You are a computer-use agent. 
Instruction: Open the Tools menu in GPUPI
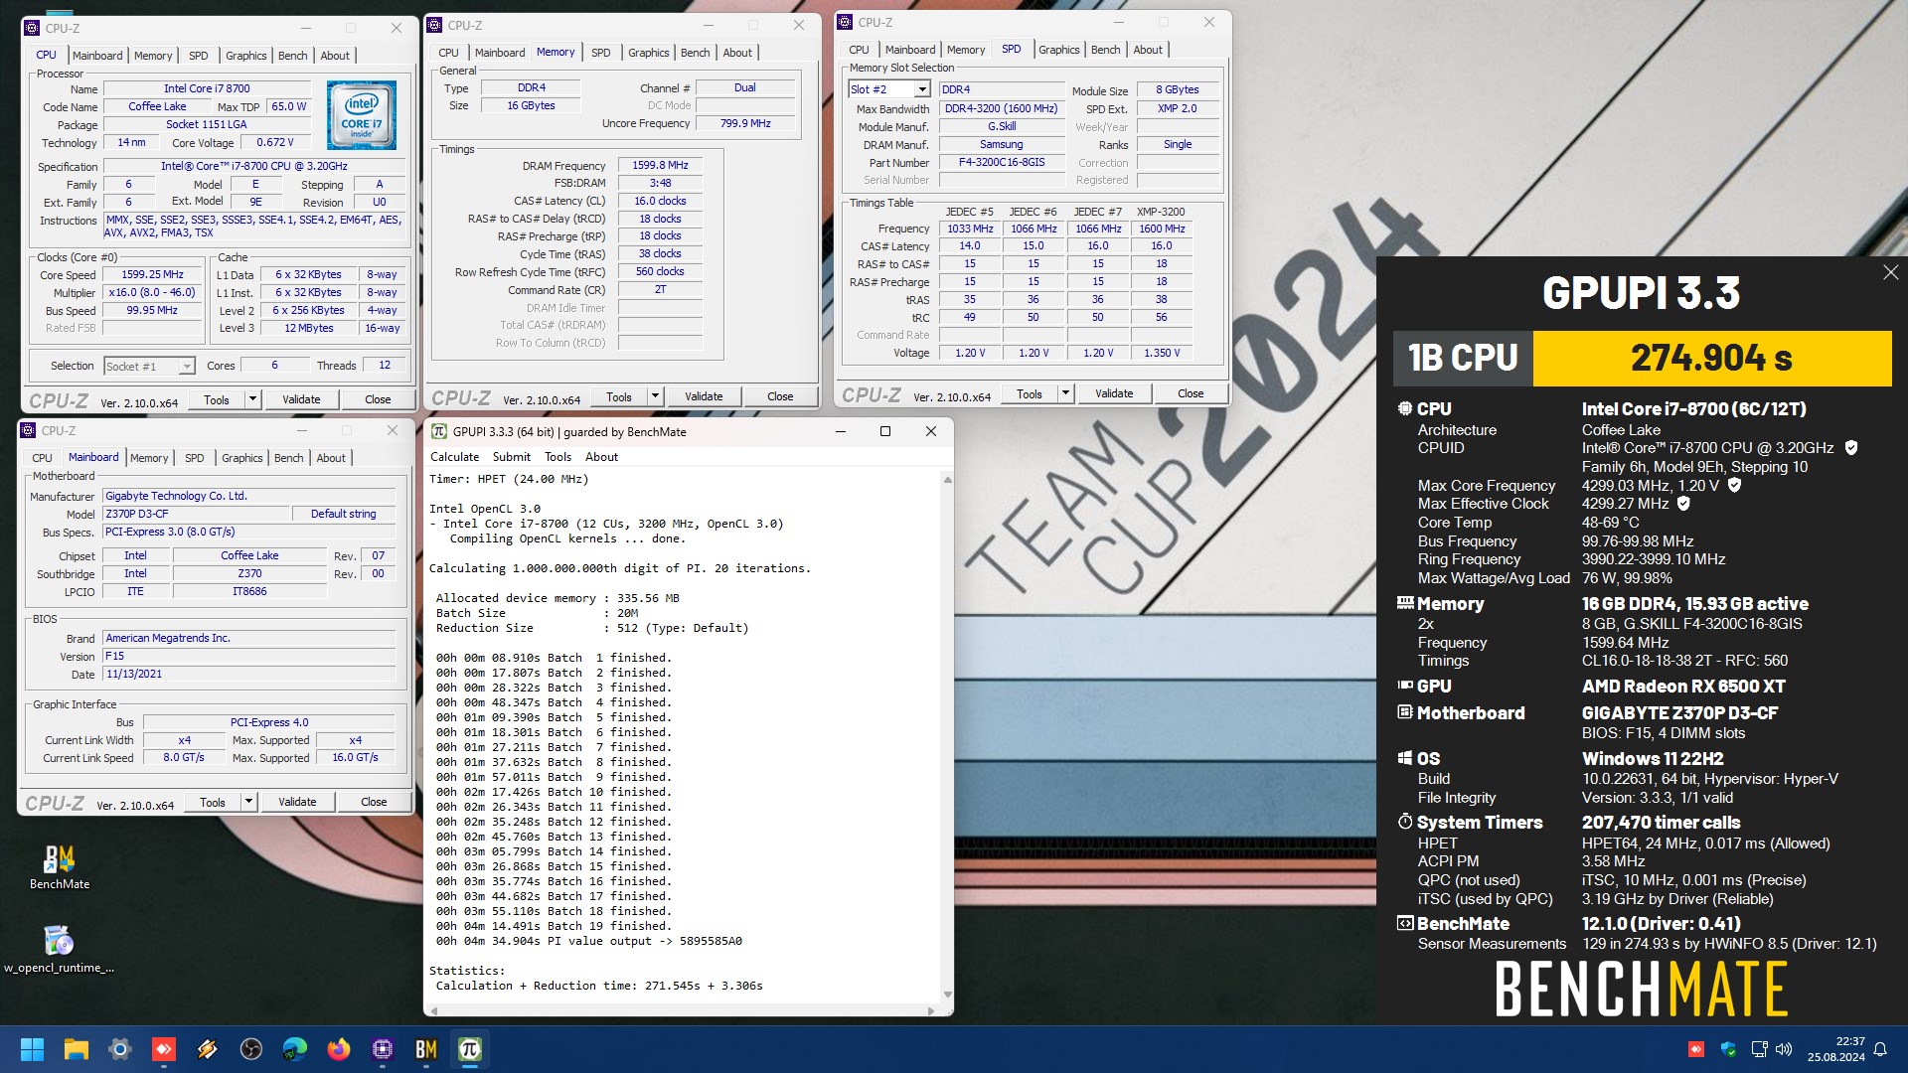tap(557, 457)
